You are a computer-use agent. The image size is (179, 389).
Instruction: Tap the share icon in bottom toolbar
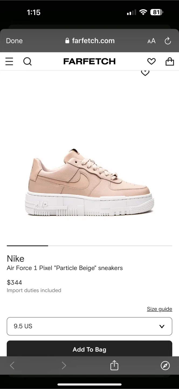tap(114, 365)
